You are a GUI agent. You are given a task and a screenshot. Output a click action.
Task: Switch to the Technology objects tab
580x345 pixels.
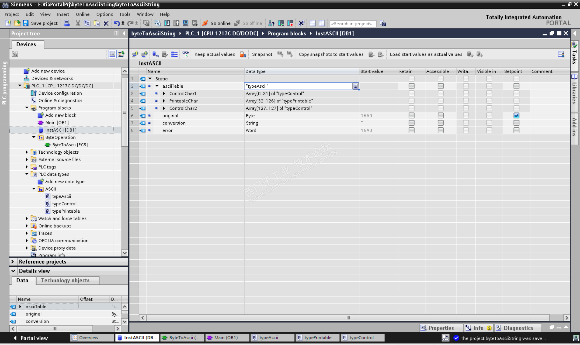coord(65,280)
